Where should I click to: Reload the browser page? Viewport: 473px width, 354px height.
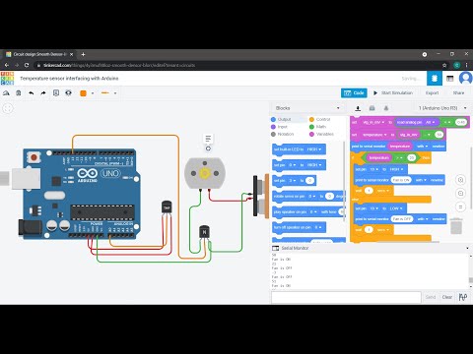pyautogui.click(x=27, y=65)
